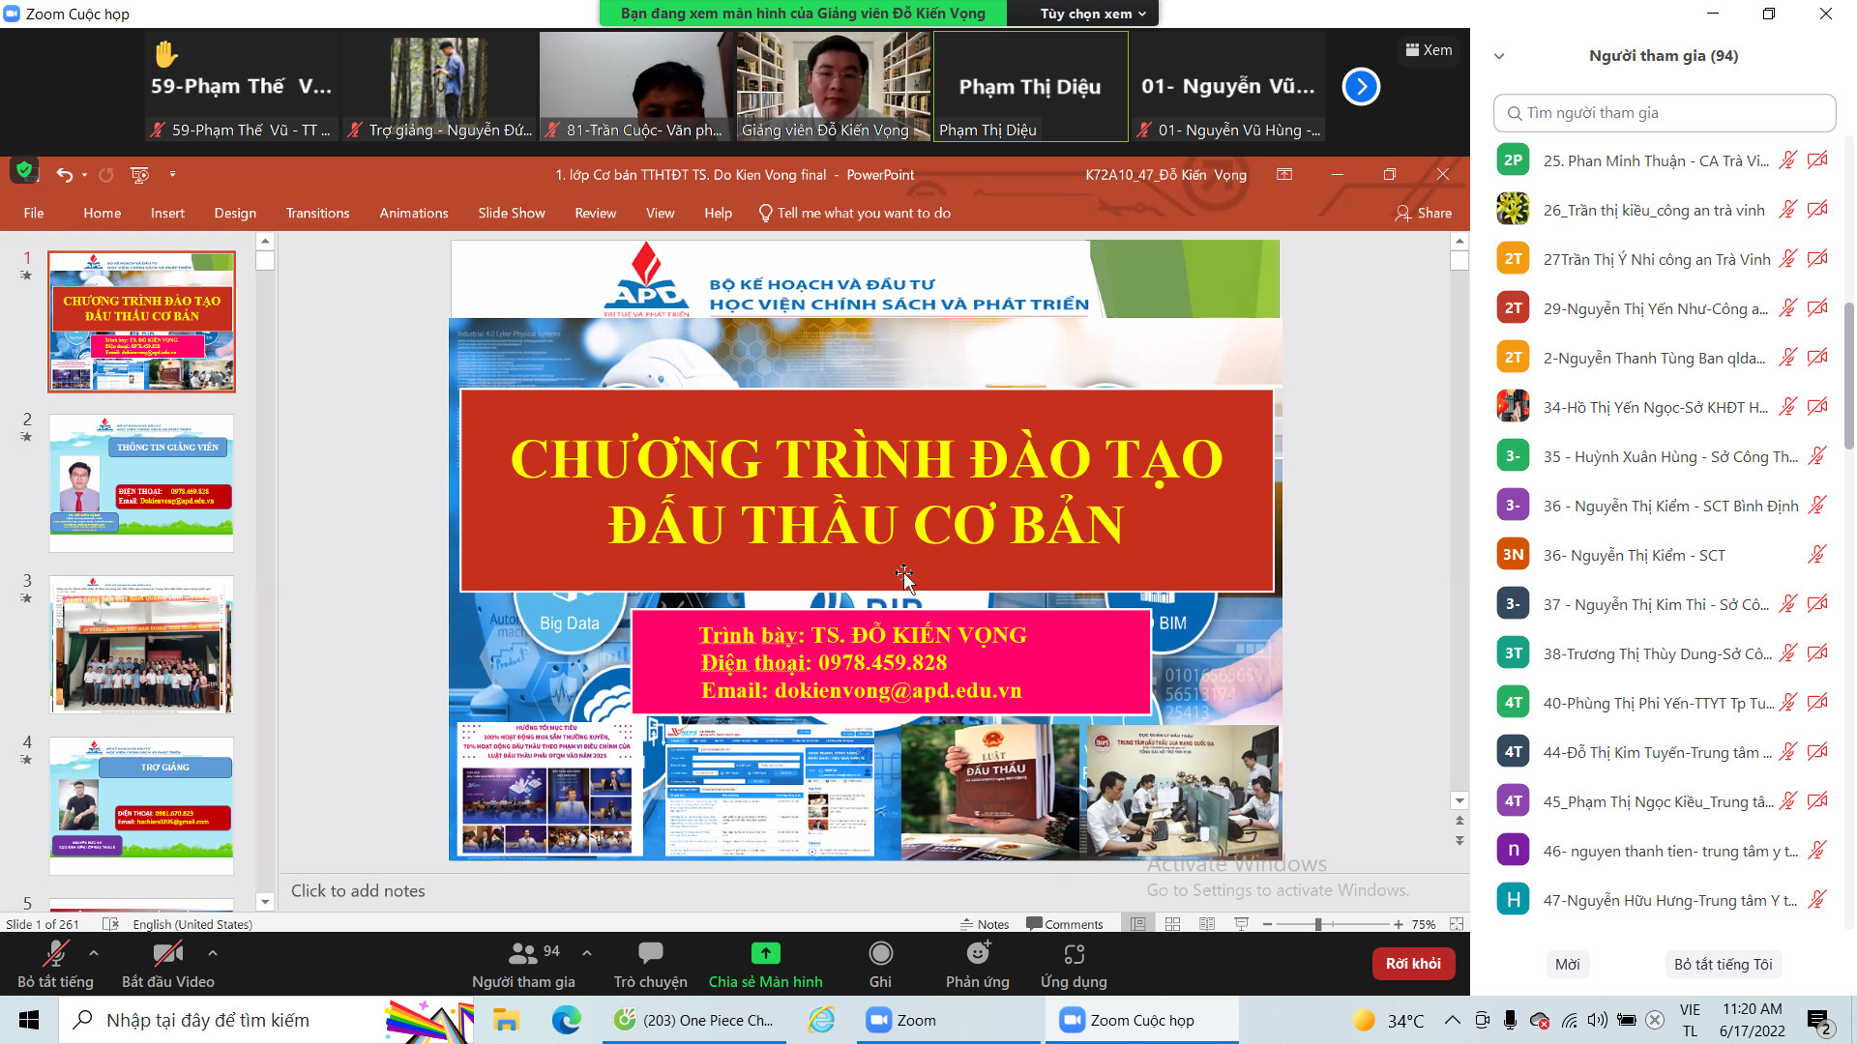Show next participant videos with blue arrow
Image resolution: width=1857 pixels, height=1044 pixels.
coord(1360,87)
